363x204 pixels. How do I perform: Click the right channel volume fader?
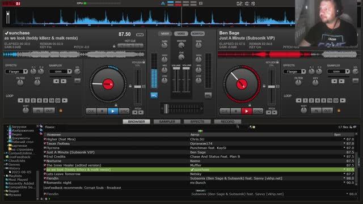(x=186, y=69)
